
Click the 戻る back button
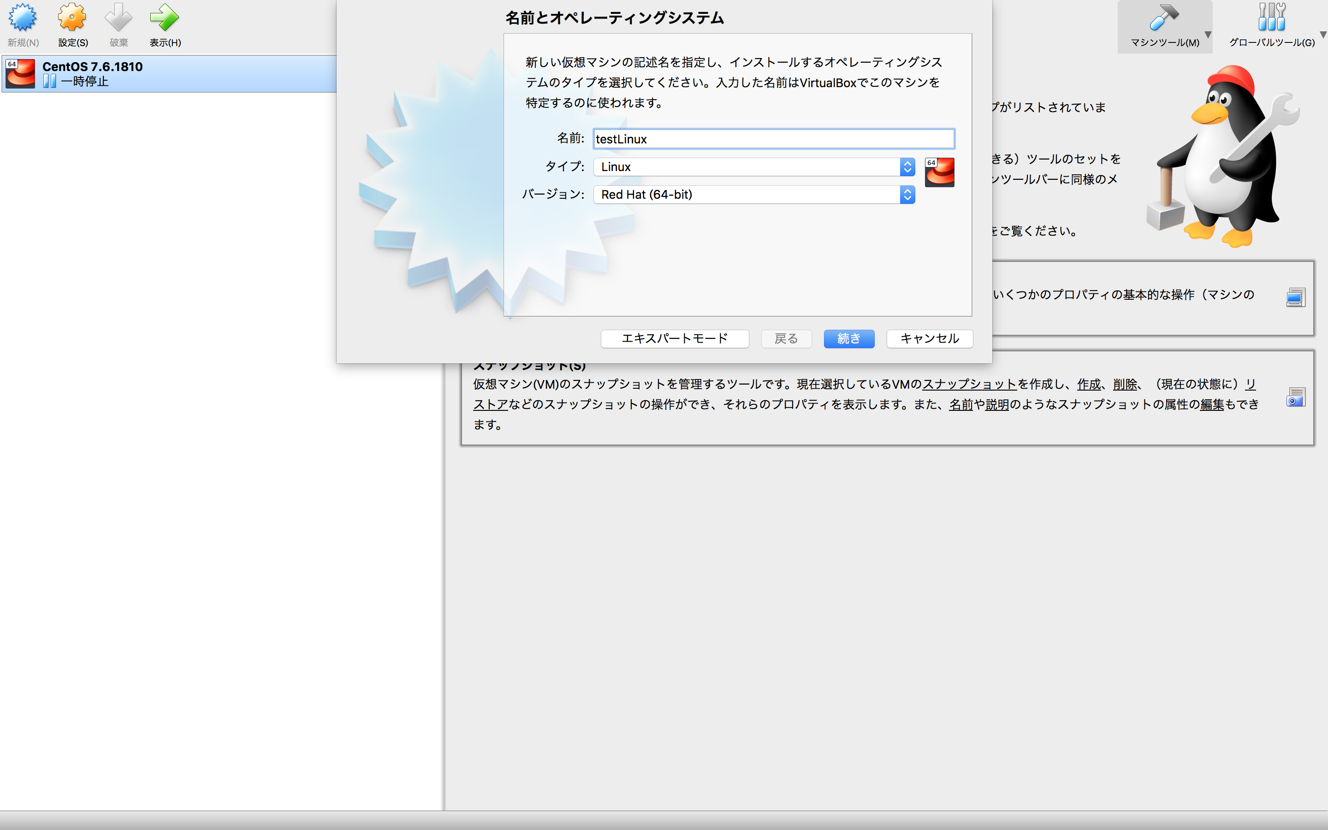pos(786,339)
